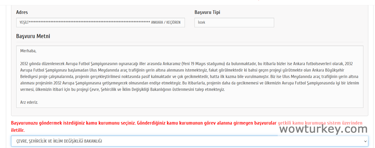Click the wowturkey.com watermark
375x148 pixels.
pos(323,129)
